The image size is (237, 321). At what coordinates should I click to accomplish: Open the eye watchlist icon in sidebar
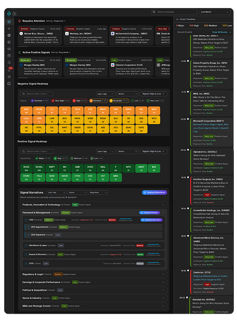pos(9,49)
